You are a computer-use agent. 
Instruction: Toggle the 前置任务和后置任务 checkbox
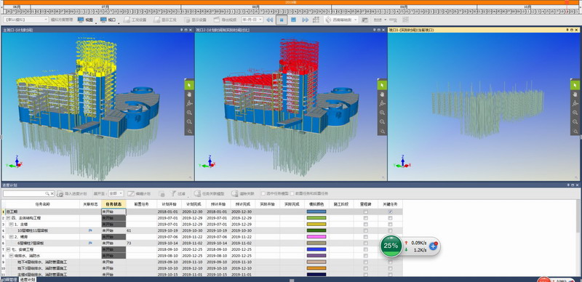coord(292,193)
